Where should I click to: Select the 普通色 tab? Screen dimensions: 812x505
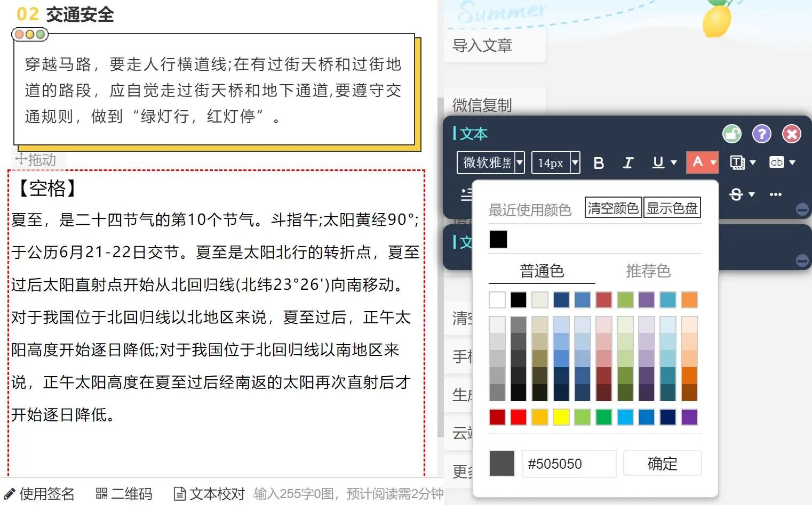(542, 271)
